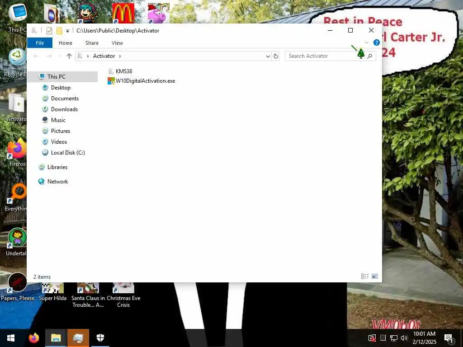This screenshot has height=347, width=463.
Task: Open Windows Security shield on taskbar
Action: pos(100,338)
